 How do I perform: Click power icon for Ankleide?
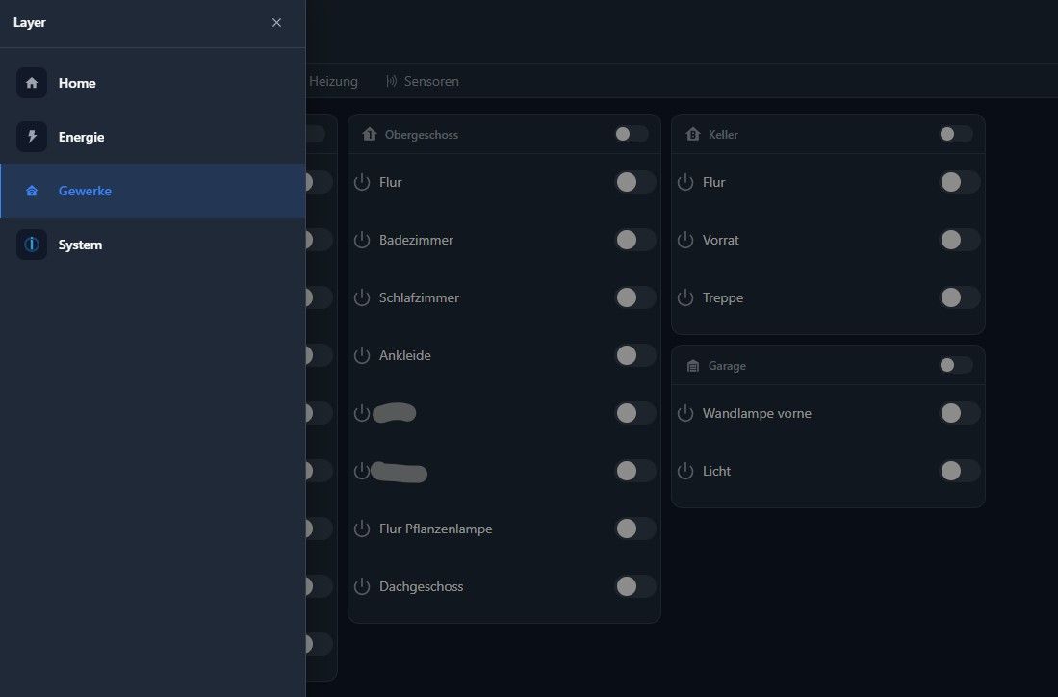pos(362,355)
